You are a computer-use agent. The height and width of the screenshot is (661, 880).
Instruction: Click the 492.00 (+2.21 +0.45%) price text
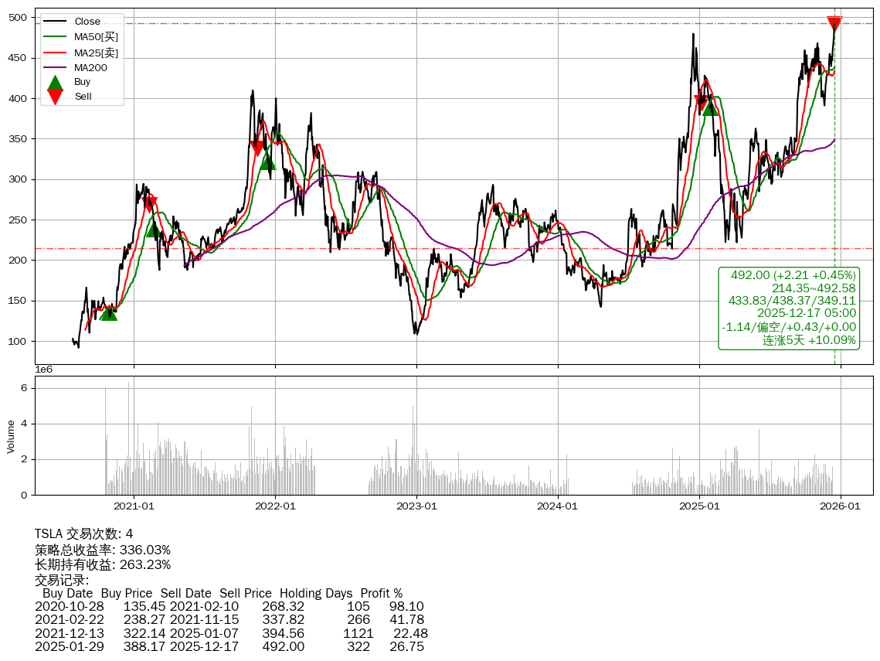point(793,275)
